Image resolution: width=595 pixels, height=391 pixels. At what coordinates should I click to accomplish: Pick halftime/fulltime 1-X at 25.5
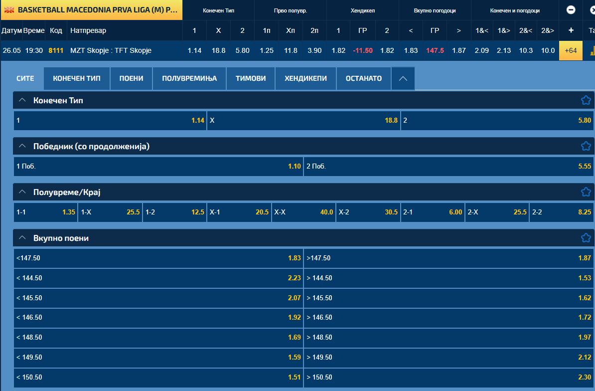coord(110,212)
